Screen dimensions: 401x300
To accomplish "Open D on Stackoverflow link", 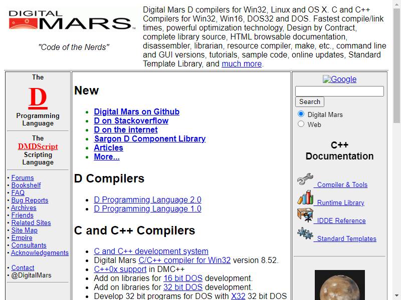I will pos(131,120).
